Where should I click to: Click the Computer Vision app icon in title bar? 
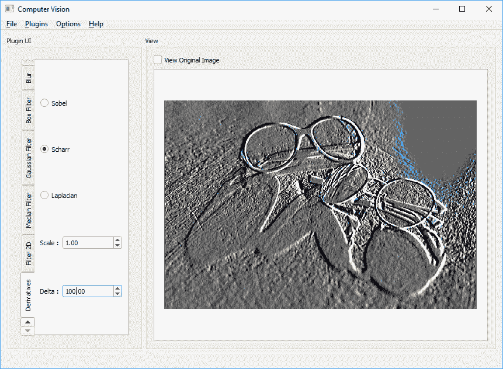coord(9,9)
